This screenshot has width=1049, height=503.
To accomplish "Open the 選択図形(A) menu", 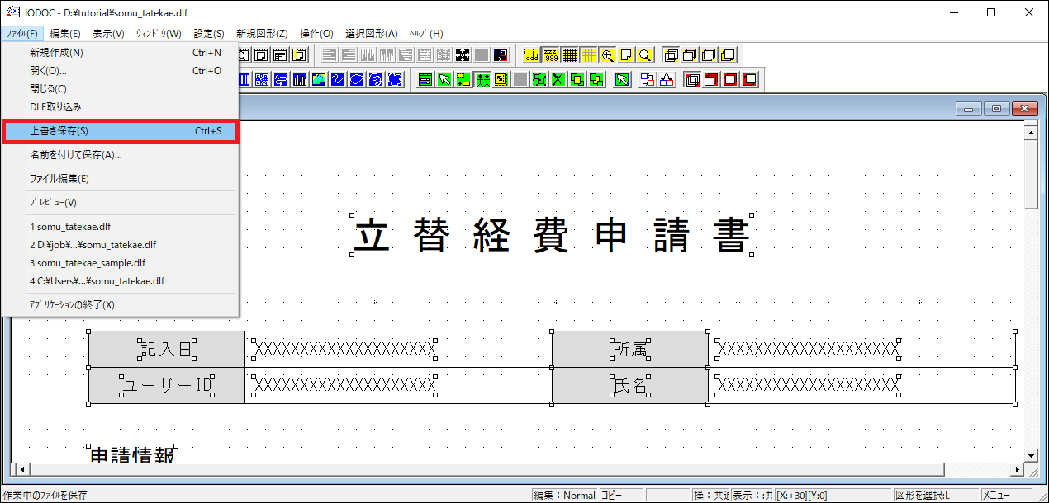I will [371, 34].
